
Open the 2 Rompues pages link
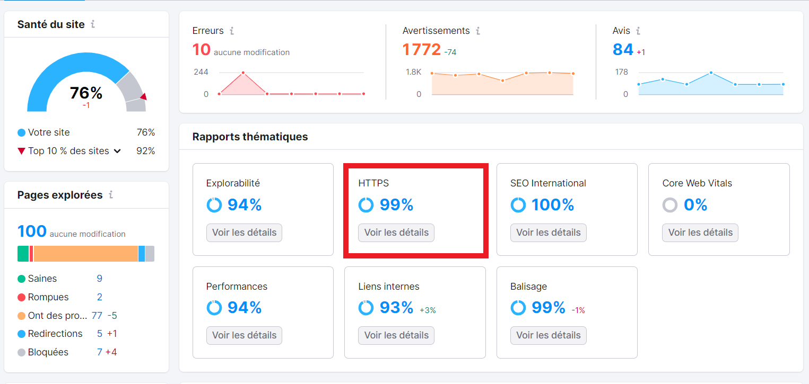pos(99,297)
